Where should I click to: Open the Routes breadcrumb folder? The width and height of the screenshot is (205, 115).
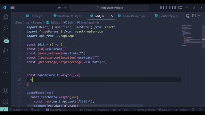[x=37, y=23]
